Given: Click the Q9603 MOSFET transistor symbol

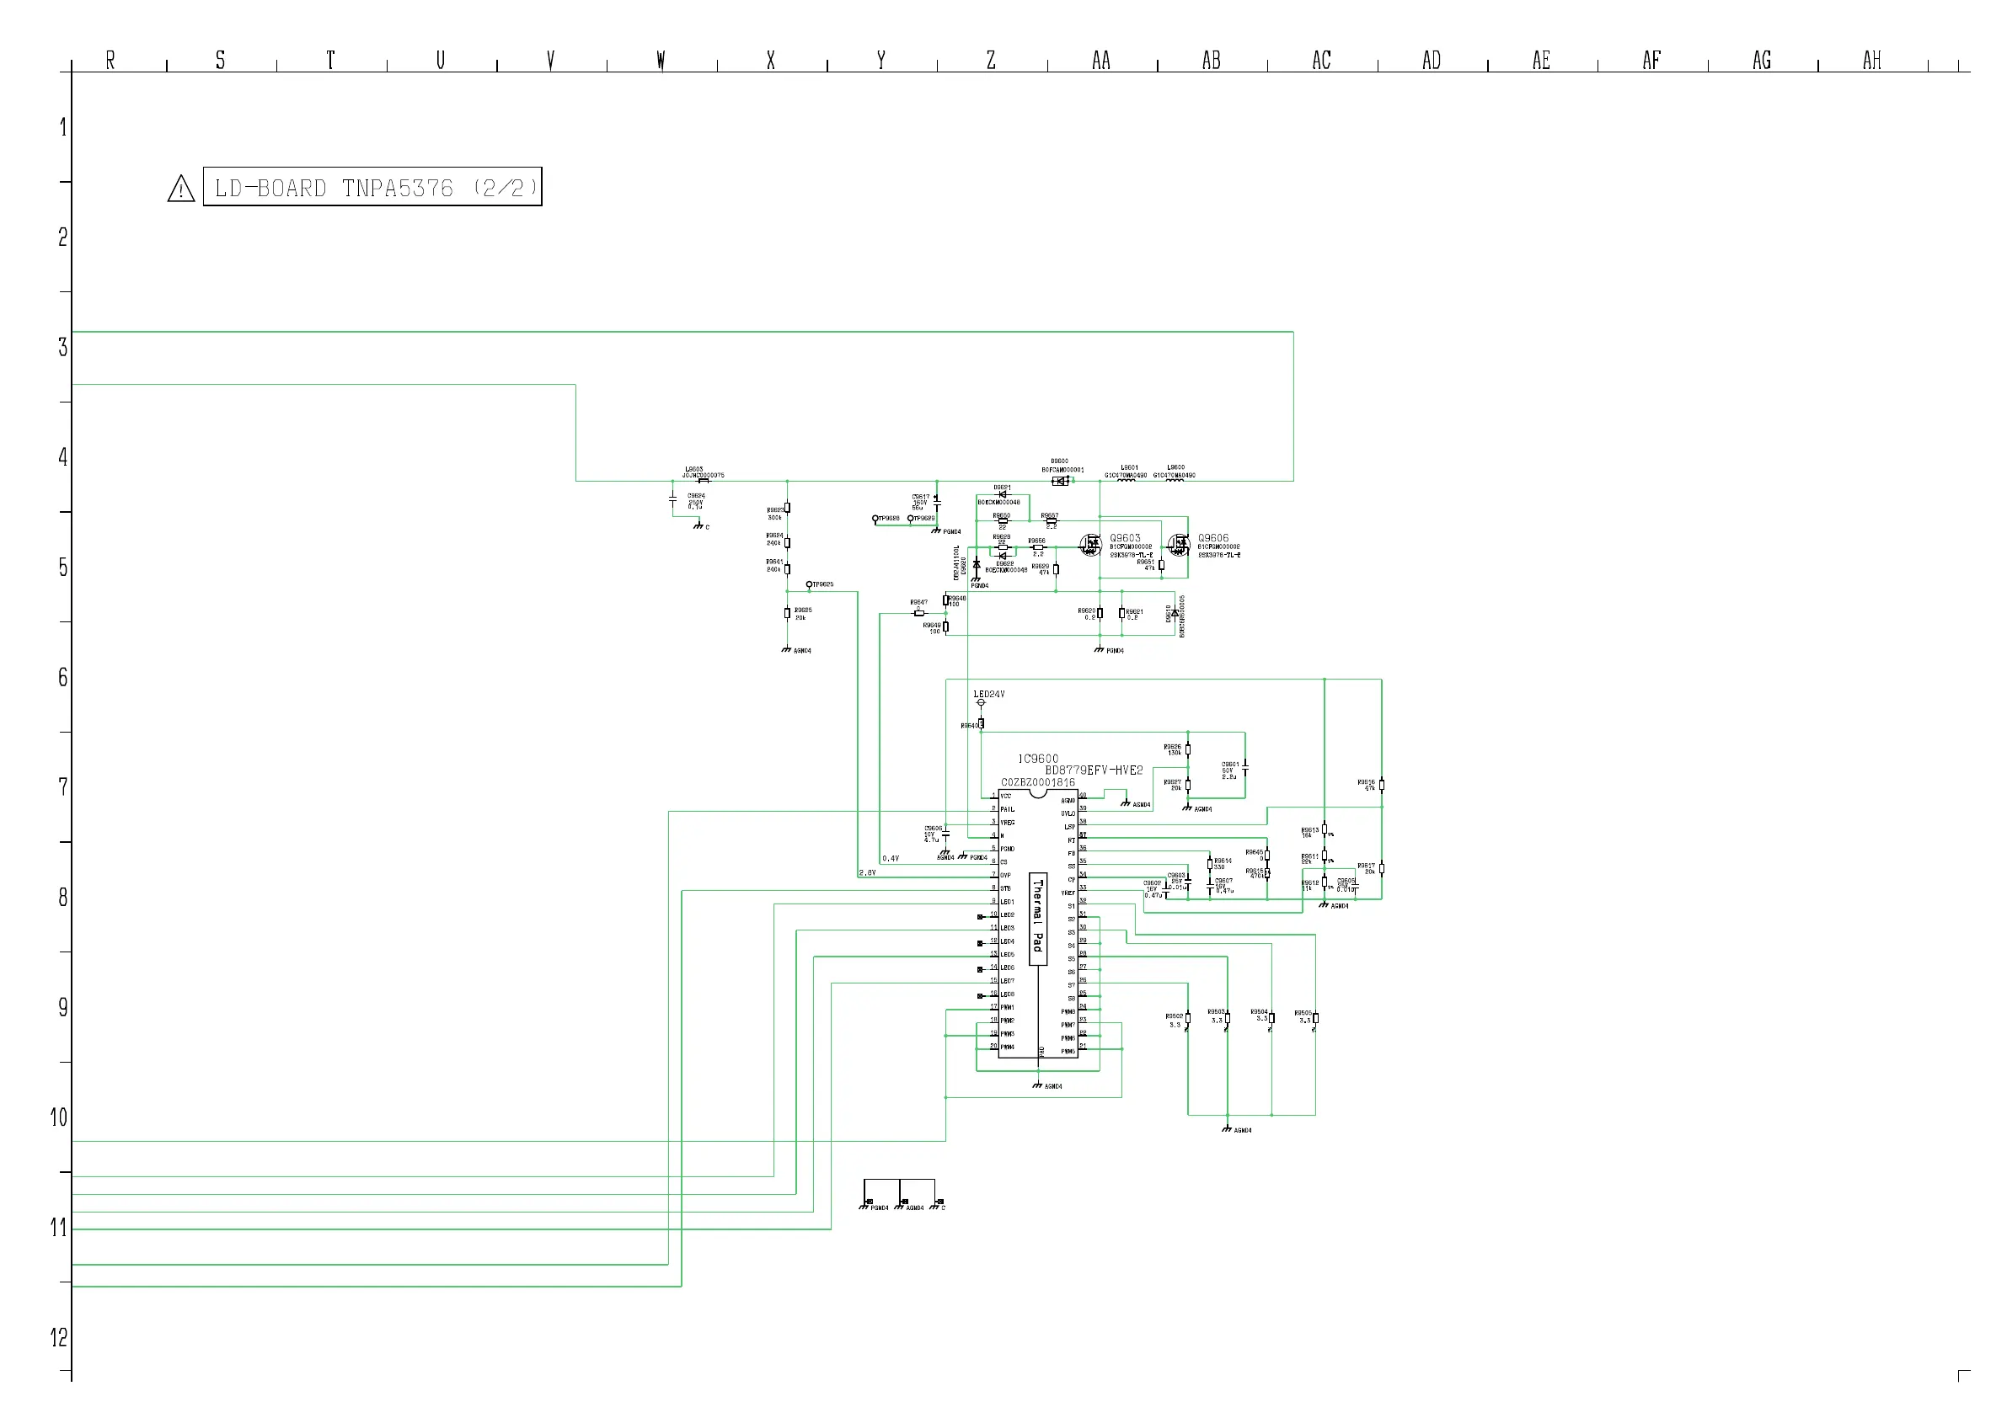Looking at the screenshot, I should coord(1090,545).
